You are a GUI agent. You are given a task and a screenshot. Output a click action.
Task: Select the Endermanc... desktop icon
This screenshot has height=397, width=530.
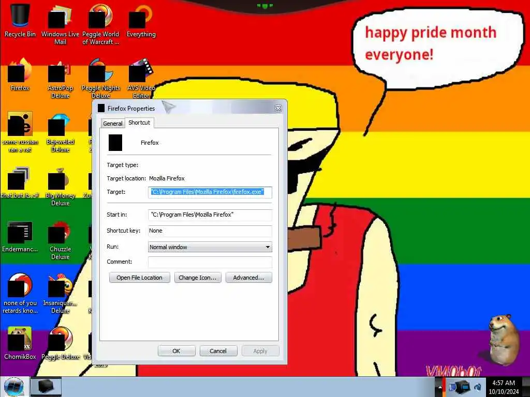(20, 236)
